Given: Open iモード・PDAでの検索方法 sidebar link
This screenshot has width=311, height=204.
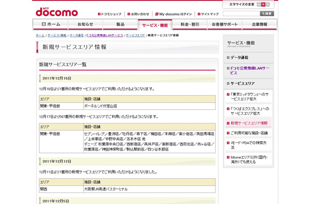Looking at the screenshot, I should click(248, 145).
